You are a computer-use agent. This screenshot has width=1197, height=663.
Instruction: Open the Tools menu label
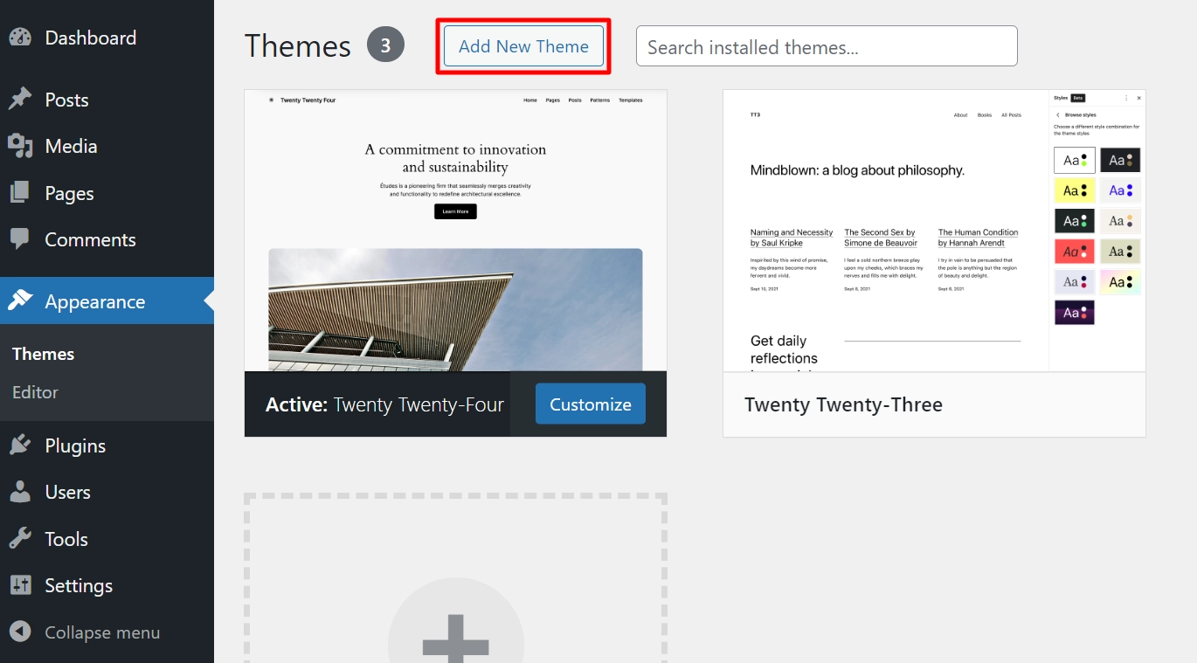(66, 539)
